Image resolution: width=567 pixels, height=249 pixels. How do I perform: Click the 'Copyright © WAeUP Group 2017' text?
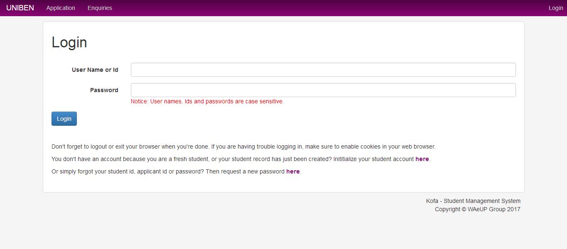pyautogui.click(x=477, y=209)
